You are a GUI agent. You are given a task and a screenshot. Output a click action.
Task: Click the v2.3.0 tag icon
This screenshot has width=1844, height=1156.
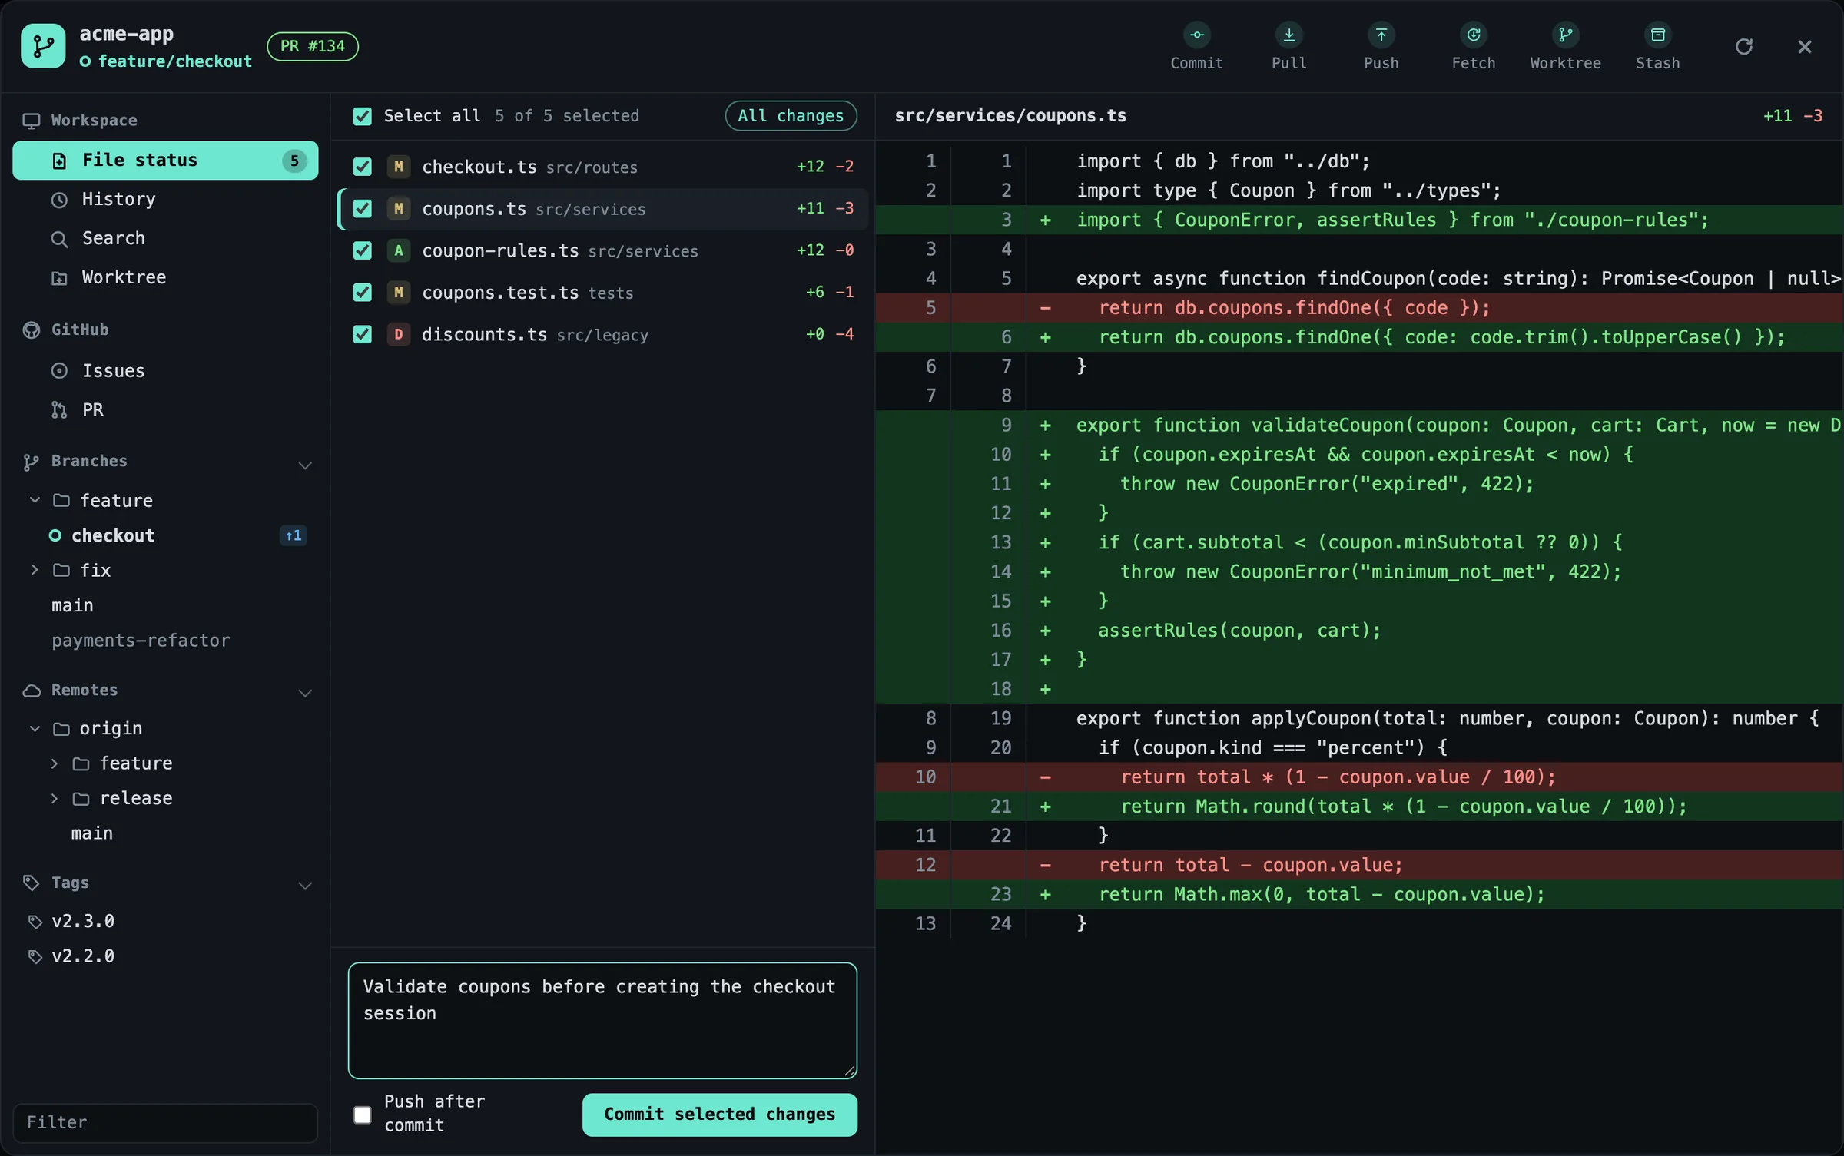click(35, 922)
